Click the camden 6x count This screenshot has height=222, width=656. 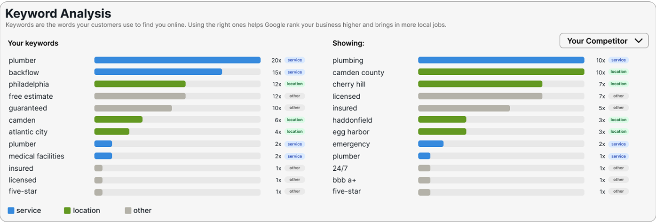pyautogui.click(x=278, y=120)
